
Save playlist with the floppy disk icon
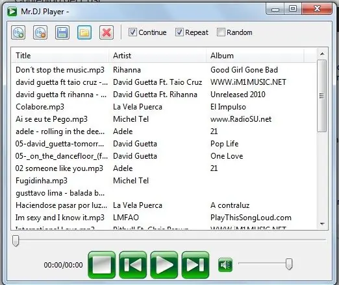click(x=62, y=32)
